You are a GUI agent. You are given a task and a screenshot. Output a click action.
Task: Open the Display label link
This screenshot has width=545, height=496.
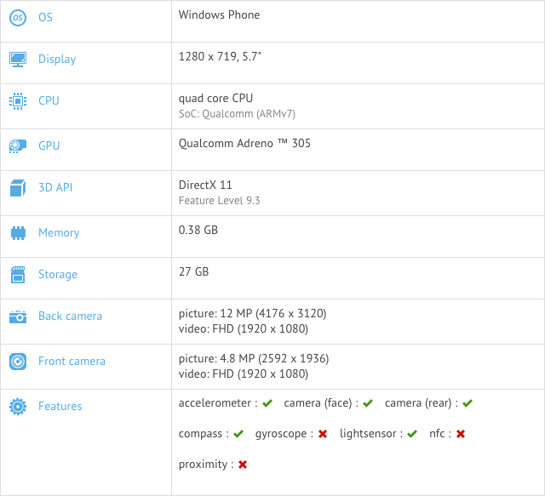57,60
